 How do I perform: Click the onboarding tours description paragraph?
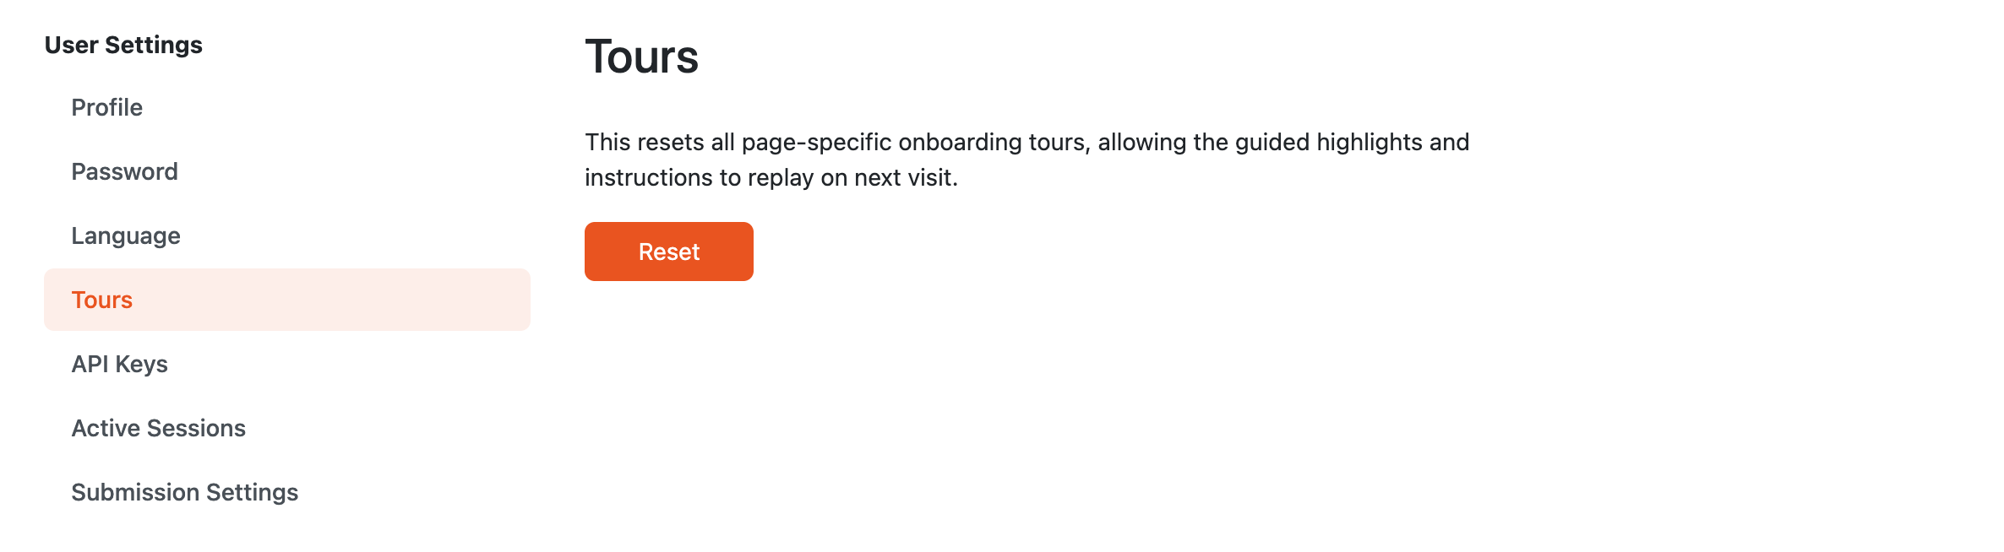point(1027,160)
